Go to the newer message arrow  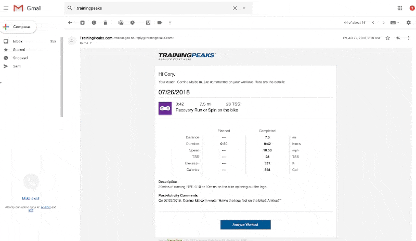tap(373, 23)
